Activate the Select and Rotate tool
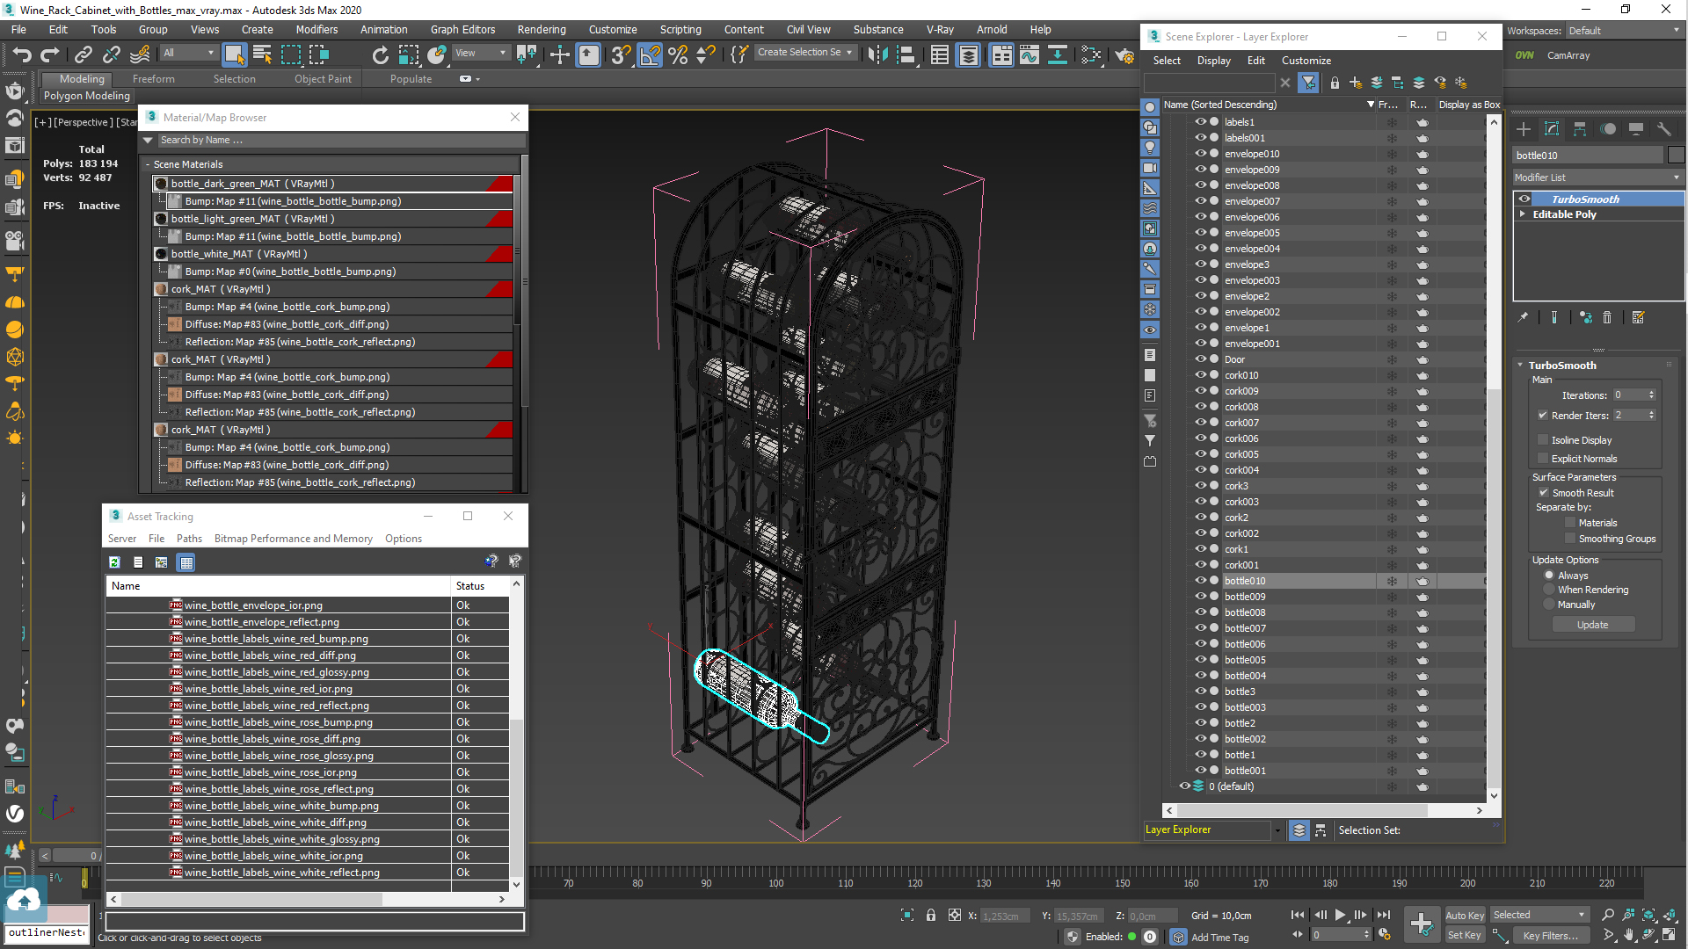 (380, 55)
